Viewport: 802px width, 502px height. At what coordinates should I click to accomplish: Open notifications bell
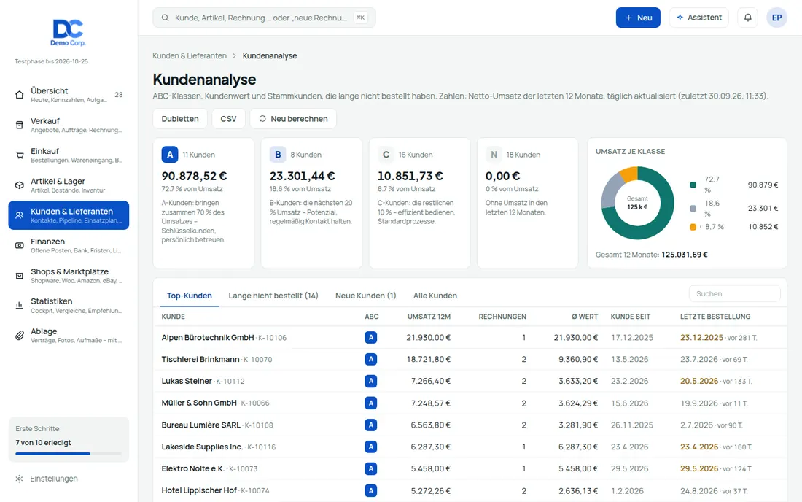point(748,18)
